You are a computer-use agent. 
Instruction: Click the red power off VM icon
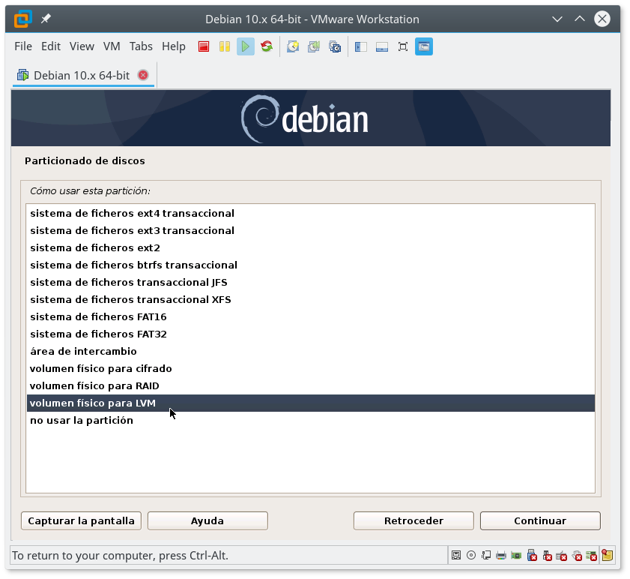tap(204, 46)
